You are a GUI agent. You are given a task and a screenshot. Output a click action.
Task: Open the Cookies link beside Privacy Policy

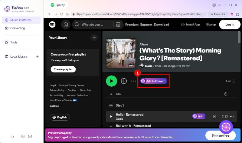click(72, 90)
